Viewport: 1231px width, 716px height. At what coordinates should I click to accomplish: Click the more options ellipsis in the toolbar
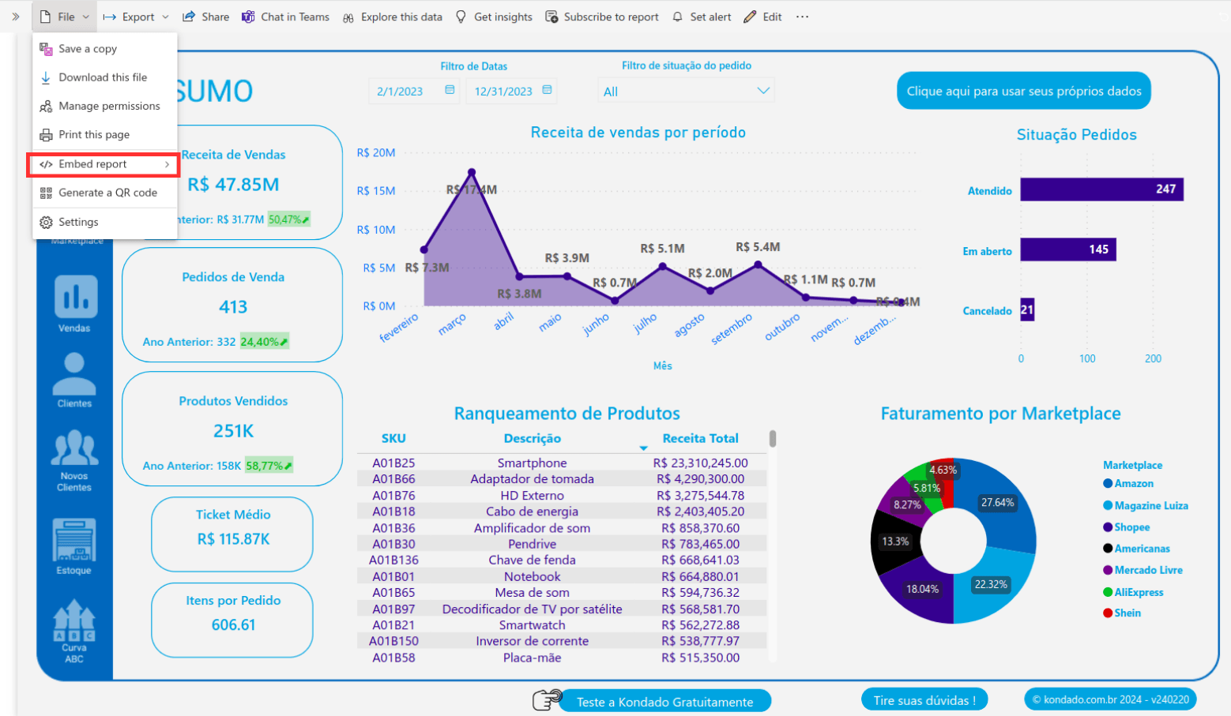point(803,16)
